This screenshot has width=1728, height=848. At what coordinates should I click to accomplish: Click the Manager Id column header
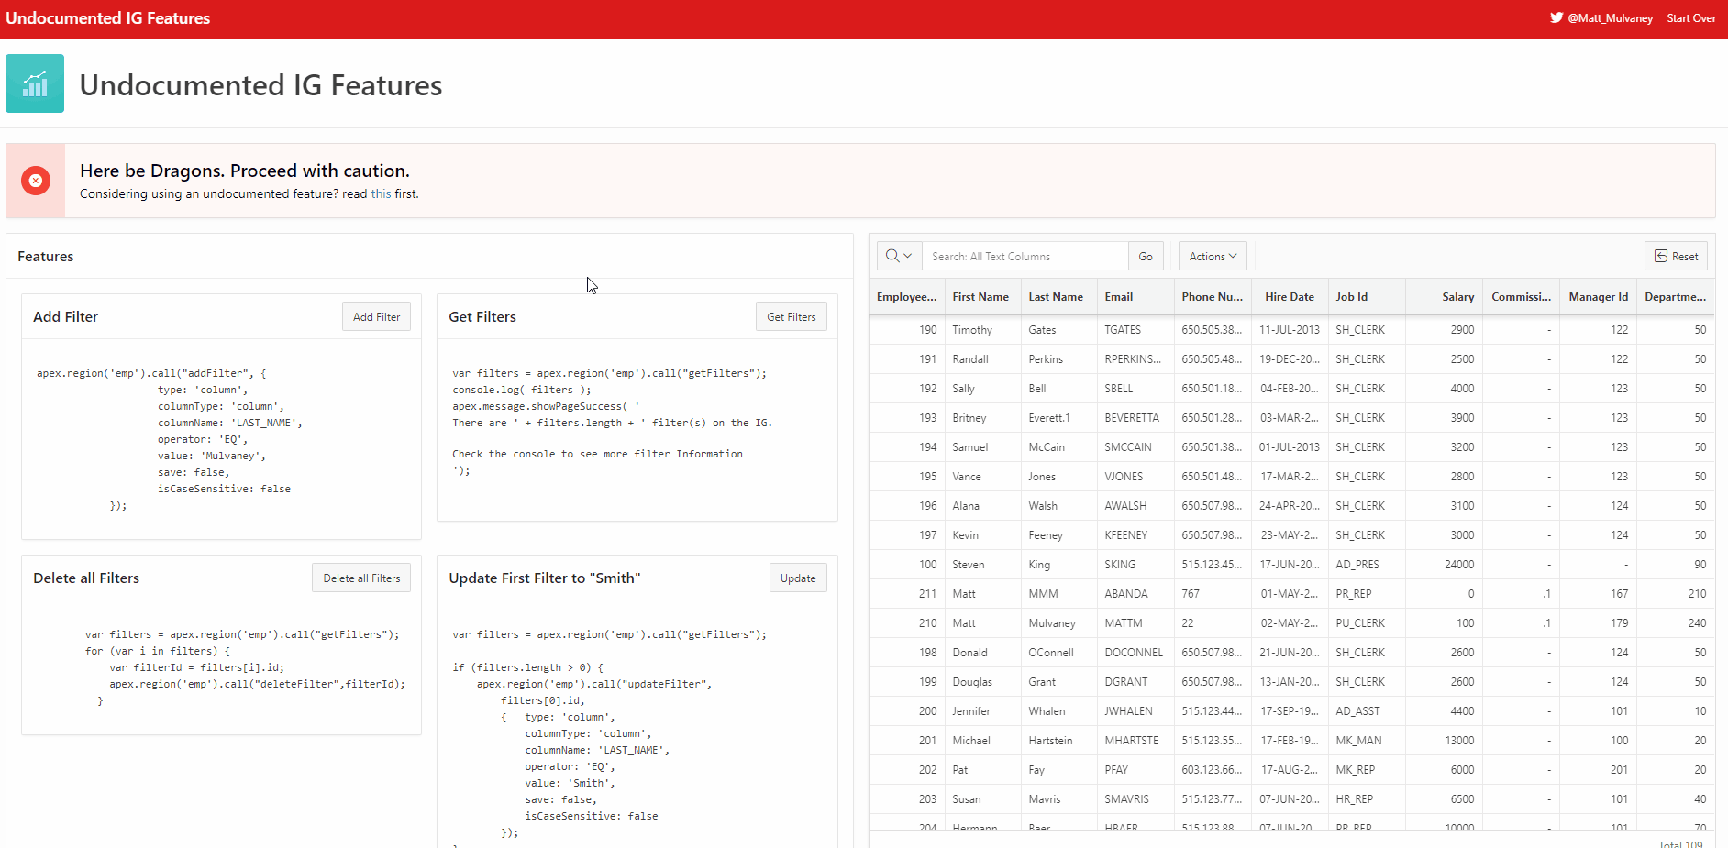[1599, 296]
